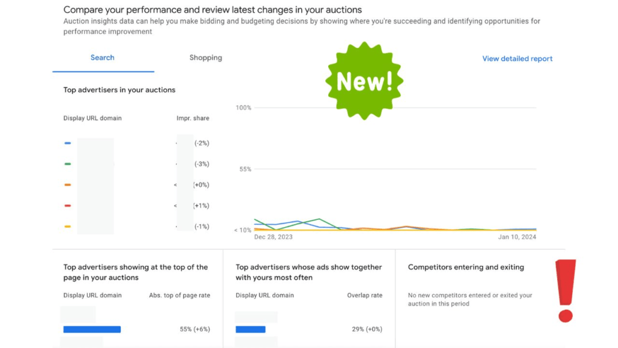618x348 pixels.
Task: Open the View detailed report link
Action: click(x=517, y=59)
